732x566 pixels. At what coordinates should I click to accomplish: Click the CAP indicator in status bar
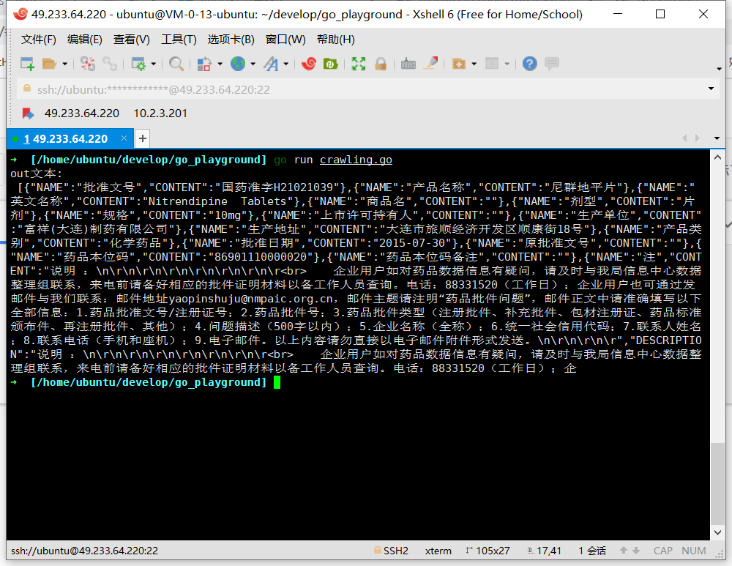[x=663, y=551]
